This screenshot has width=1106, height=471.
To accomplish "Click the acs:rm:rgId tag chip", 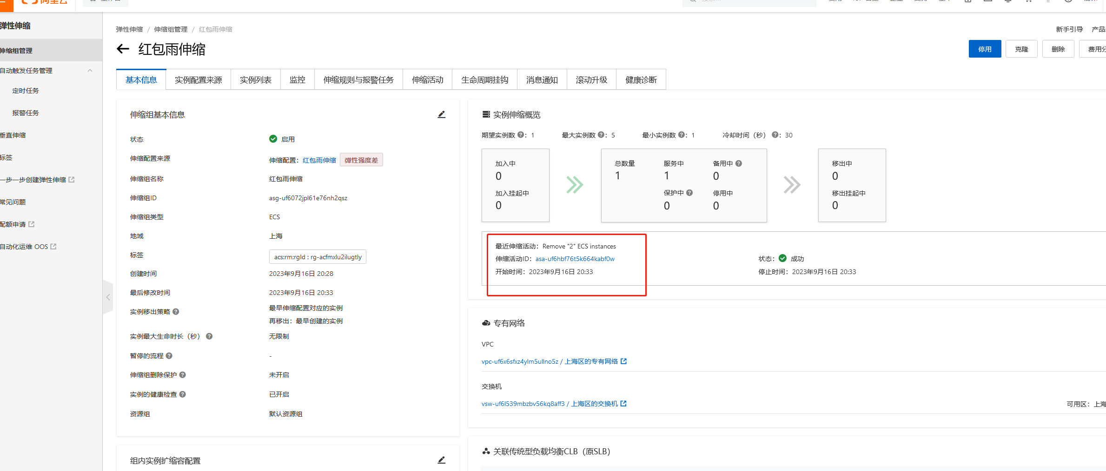I will [318, 257].
